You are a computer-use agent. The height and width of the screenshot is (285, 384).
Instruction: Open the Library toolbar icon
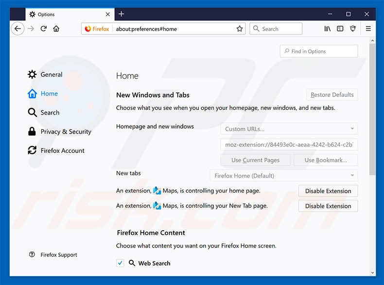(328, 29)
